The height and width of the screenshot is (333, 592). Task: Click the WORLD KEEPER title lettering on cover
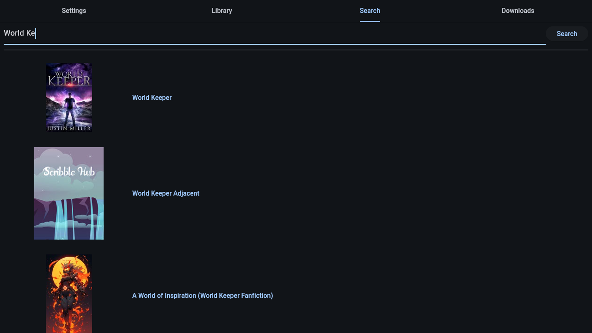[69, 78]
